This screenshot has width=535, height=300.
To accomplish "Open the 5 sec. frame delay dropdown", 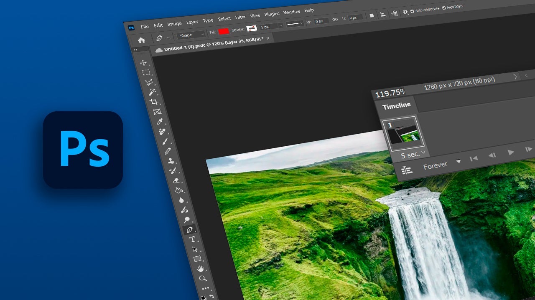I will coord(412,154).
